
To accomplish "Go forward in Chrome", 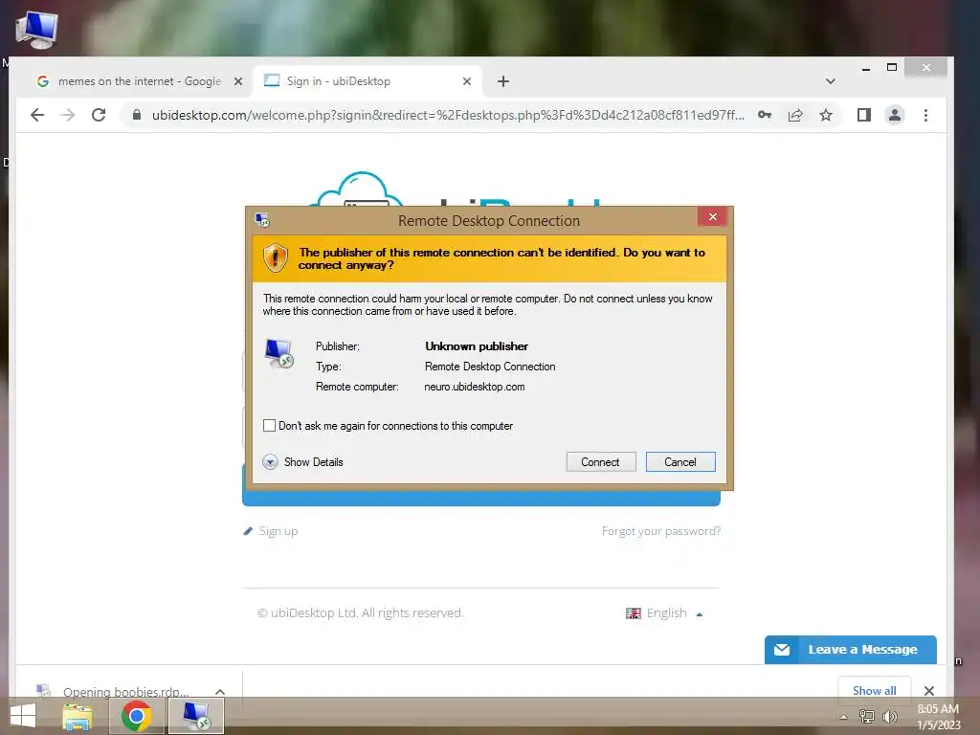I will 68,115.
